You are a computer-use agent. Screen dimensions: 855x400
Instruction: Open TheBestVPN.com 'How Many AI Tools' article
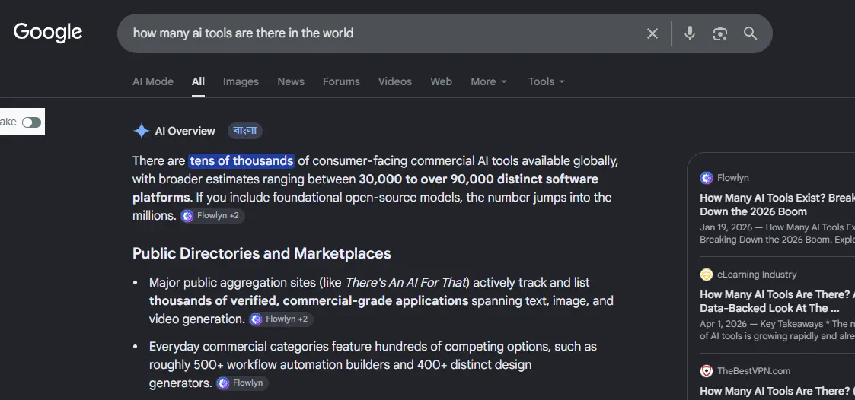(777, 391)
